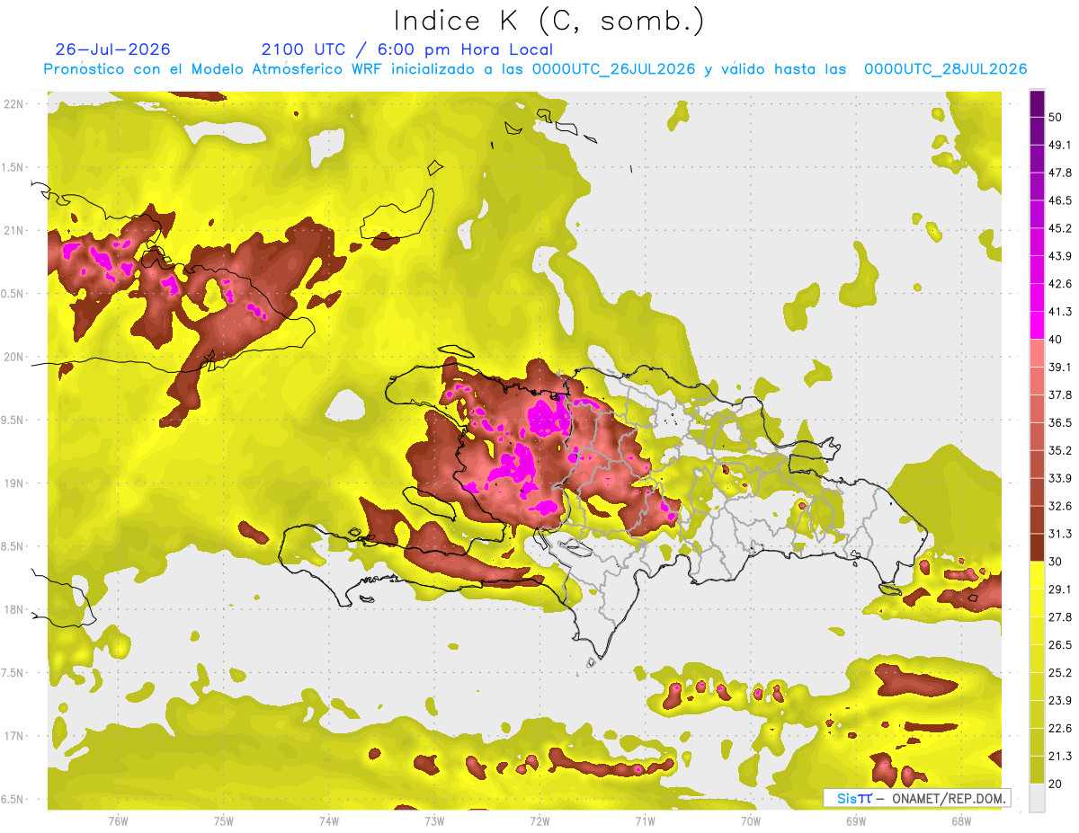Click the "72W" longitude label

pos(539,821)
